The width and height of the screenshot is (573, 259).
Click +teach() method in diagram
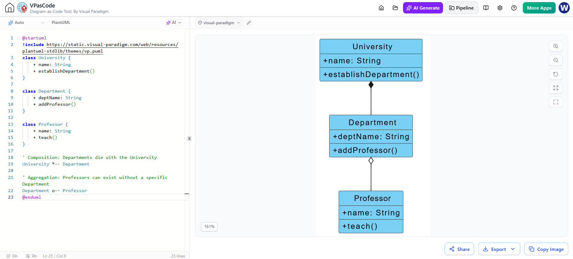360,226
